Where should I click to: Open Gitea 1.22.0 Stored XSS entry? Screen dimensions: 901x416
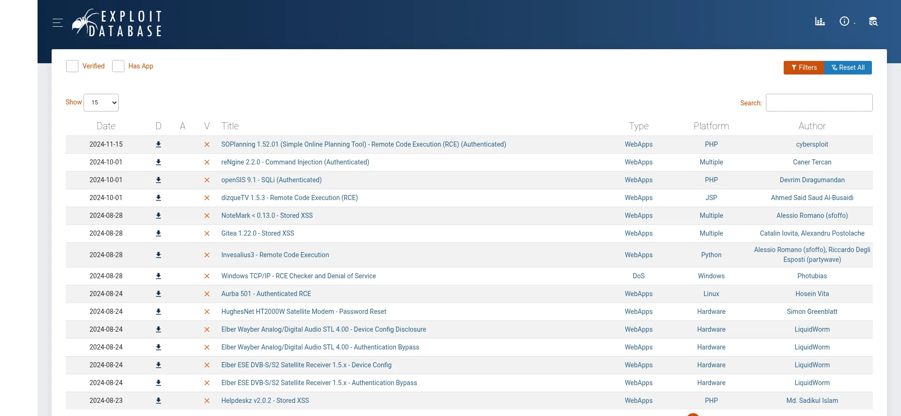(x=258, y=234)
